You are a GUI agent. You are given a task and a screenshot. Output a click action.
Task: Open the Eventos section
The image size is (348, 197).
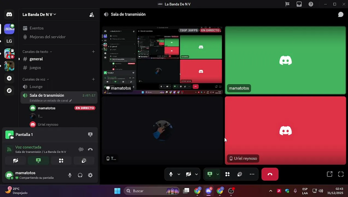(x=59, y=28)
